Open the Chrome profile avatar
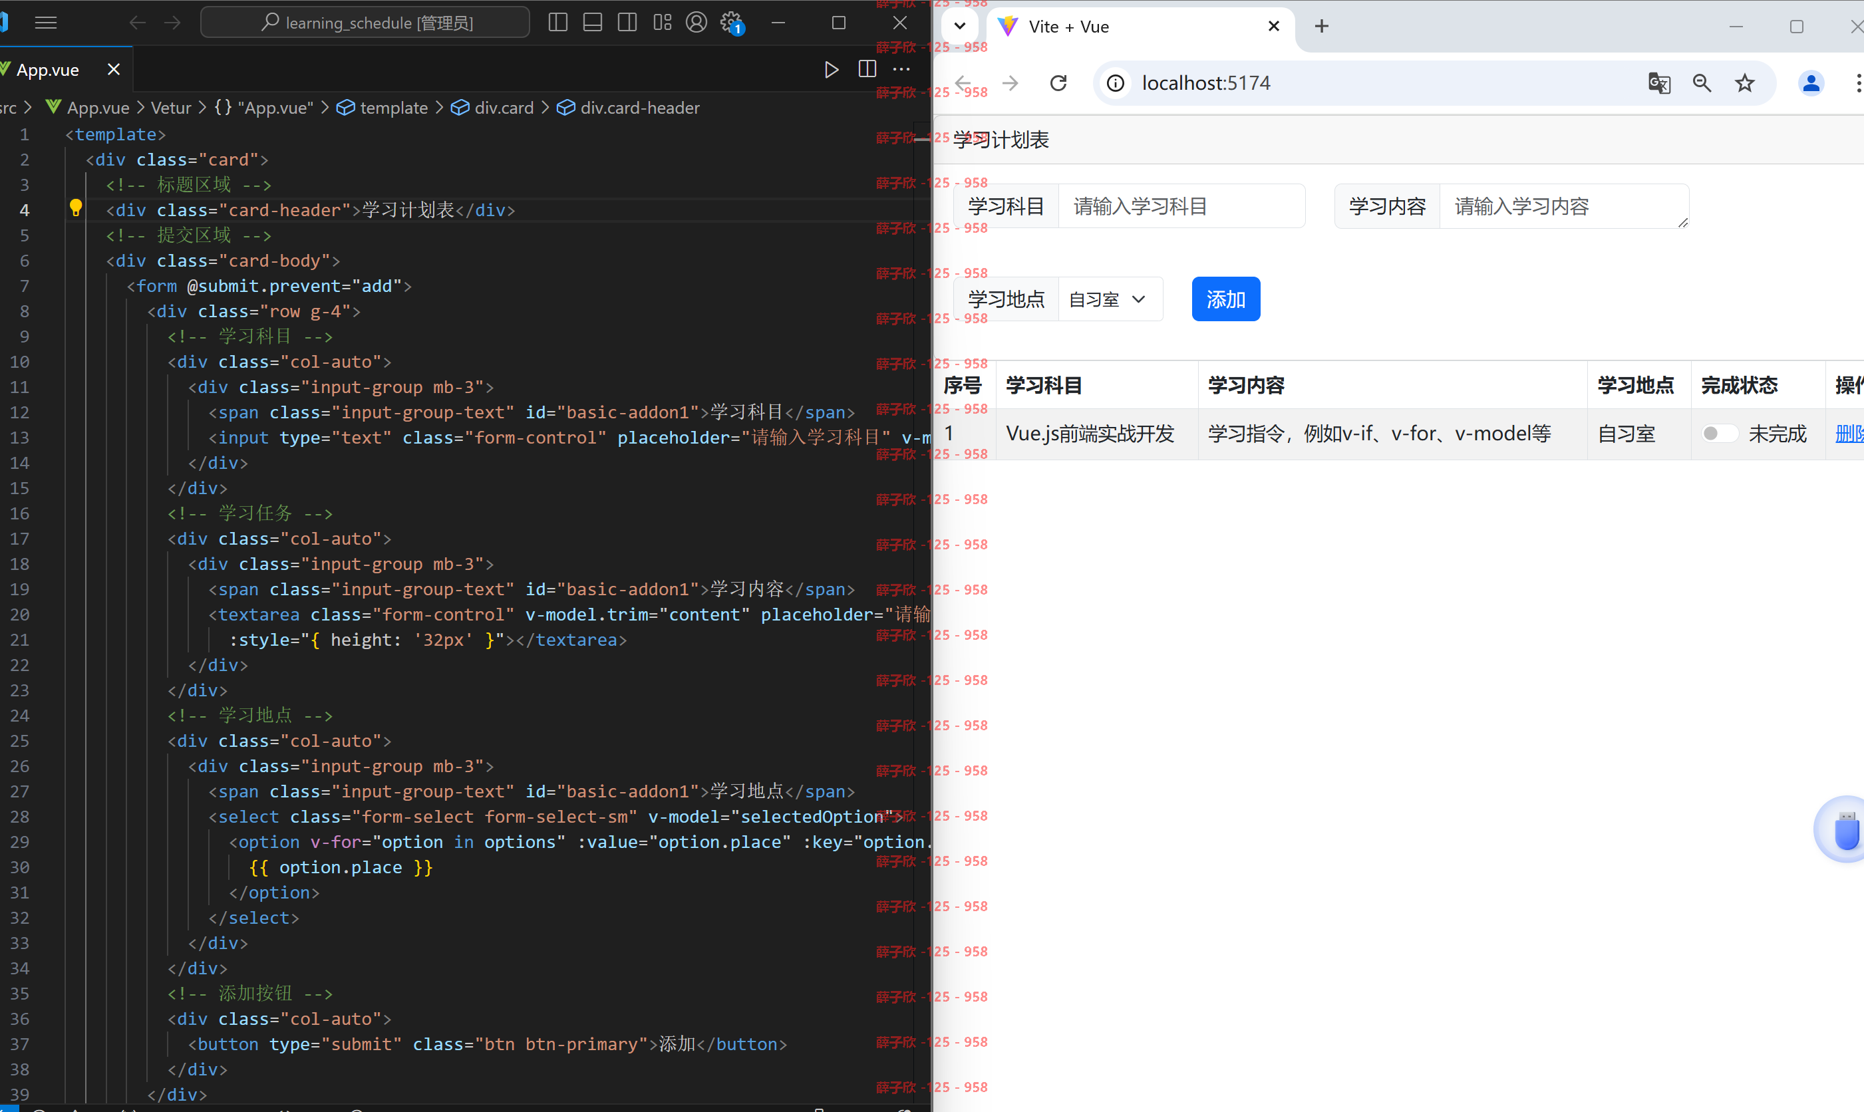The width and height of the screenshot is (1864, 1112). click(1811, 82)
